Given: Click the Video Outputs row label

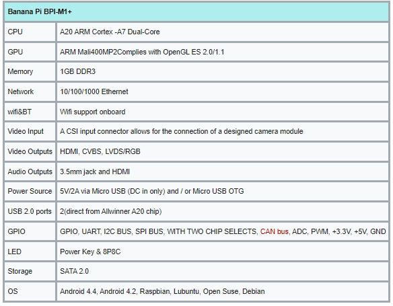Looking at the screenshot, I should coord(30,151).
